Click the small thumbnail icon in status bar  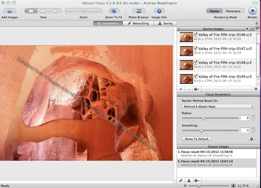tap(185, 186)
